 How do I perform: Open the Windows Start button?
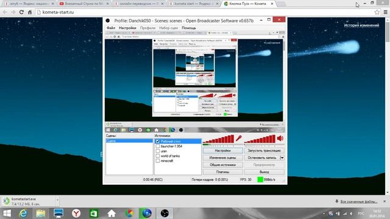point(7,213)
